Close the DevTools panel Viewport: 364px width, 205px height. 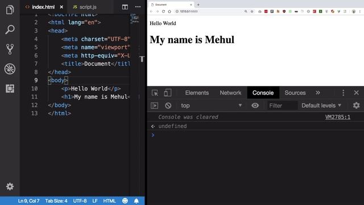click(x=357, y=93)
